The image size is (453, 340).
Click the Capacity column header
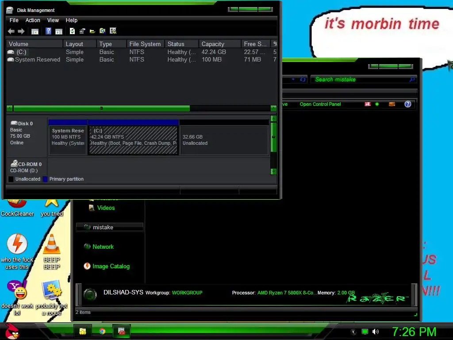click(x=220, y=44)
